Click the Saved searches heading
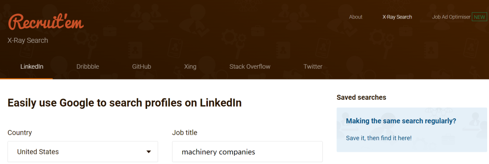489x164 pixels. (x=361, y=98)
